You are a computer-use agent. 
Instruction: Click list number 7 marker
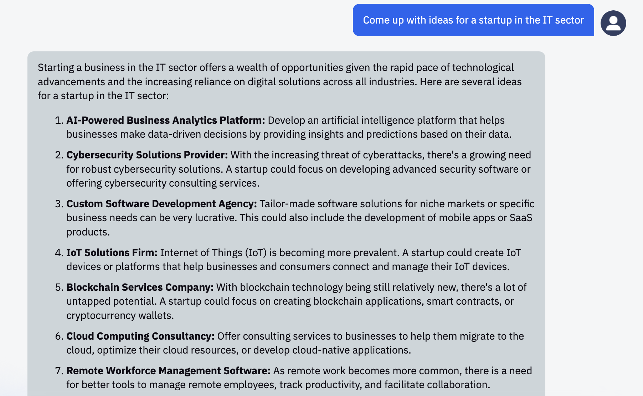click(59, 371)
